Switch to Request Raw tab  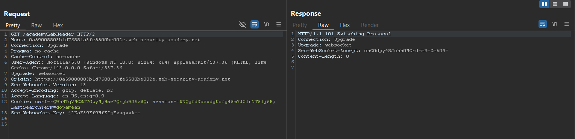pyautogui.click(x=36, y=25)
